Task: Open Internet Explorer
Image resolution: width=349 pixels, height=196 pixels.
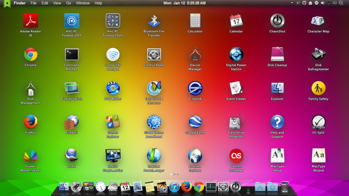Action: [x=195, y=156]
